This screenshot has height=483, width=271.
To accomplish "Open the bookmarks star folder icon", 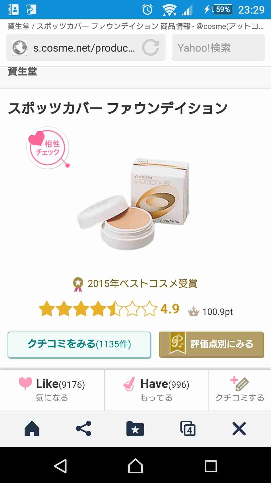I will point(135,428).
